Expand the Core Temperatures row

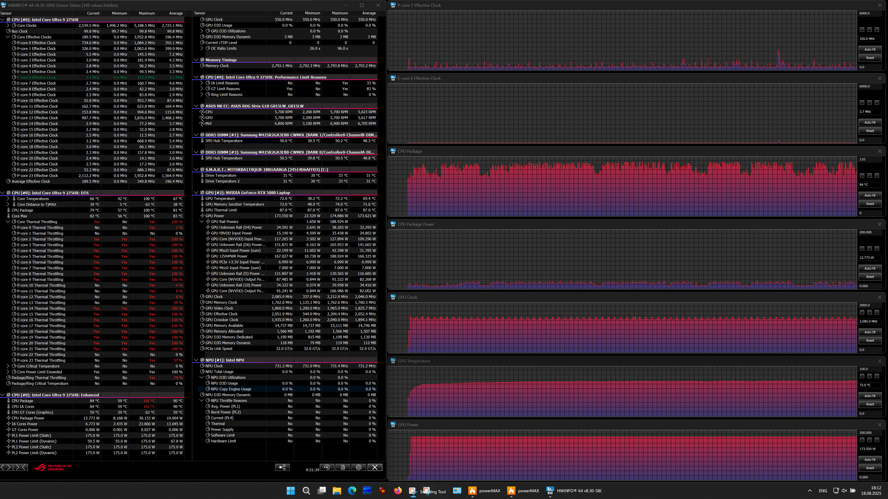(x=8, y=199)
